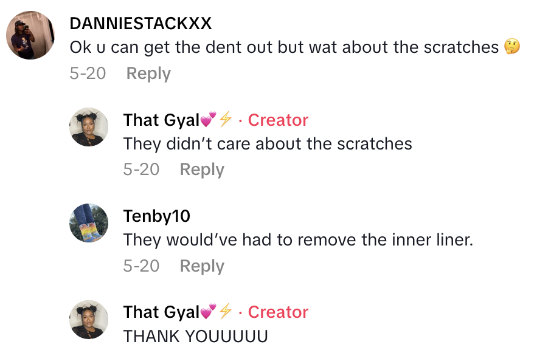Viewport: 551px width, 350px height.
Task: Reply to "They didn't care about the scratches"
Action: pyautogui.click(x=202, y=170)
